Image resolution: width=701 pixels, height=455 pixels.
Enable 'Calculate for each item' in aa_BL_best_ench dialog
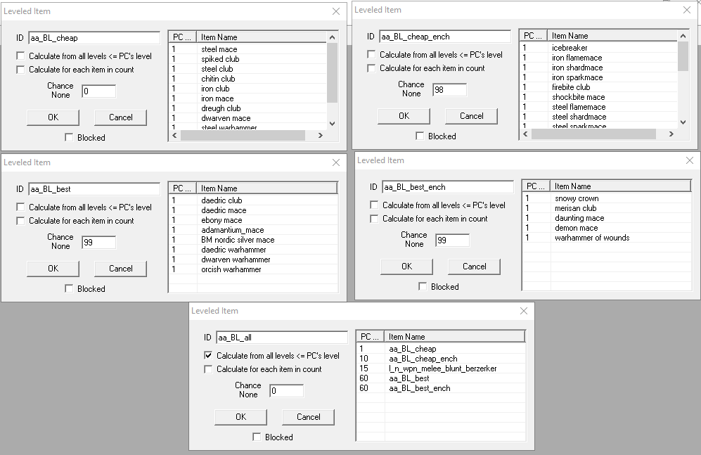click(374, 219)
